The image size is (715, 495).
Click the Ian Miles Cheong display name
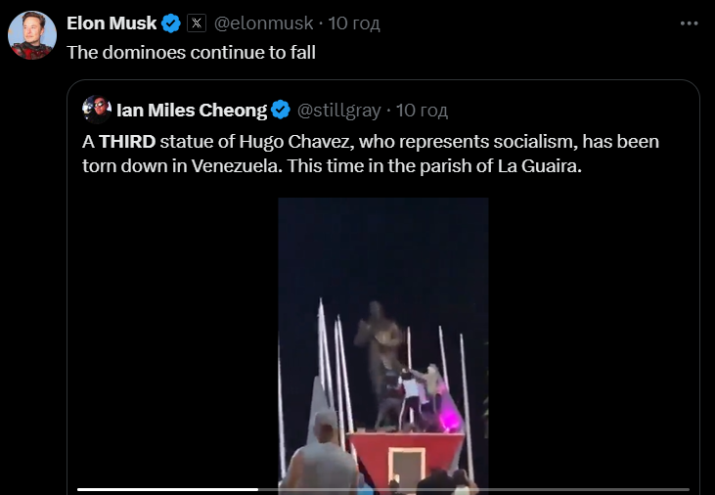tap(191, 109)
